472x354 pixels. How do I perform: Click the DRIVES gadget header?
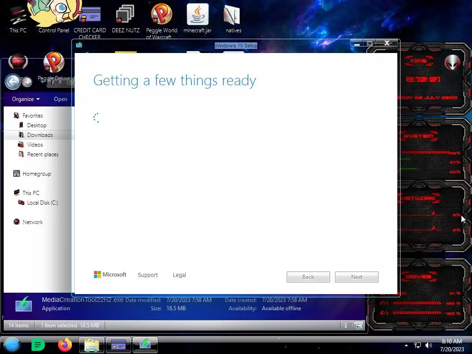pos(419,277)
